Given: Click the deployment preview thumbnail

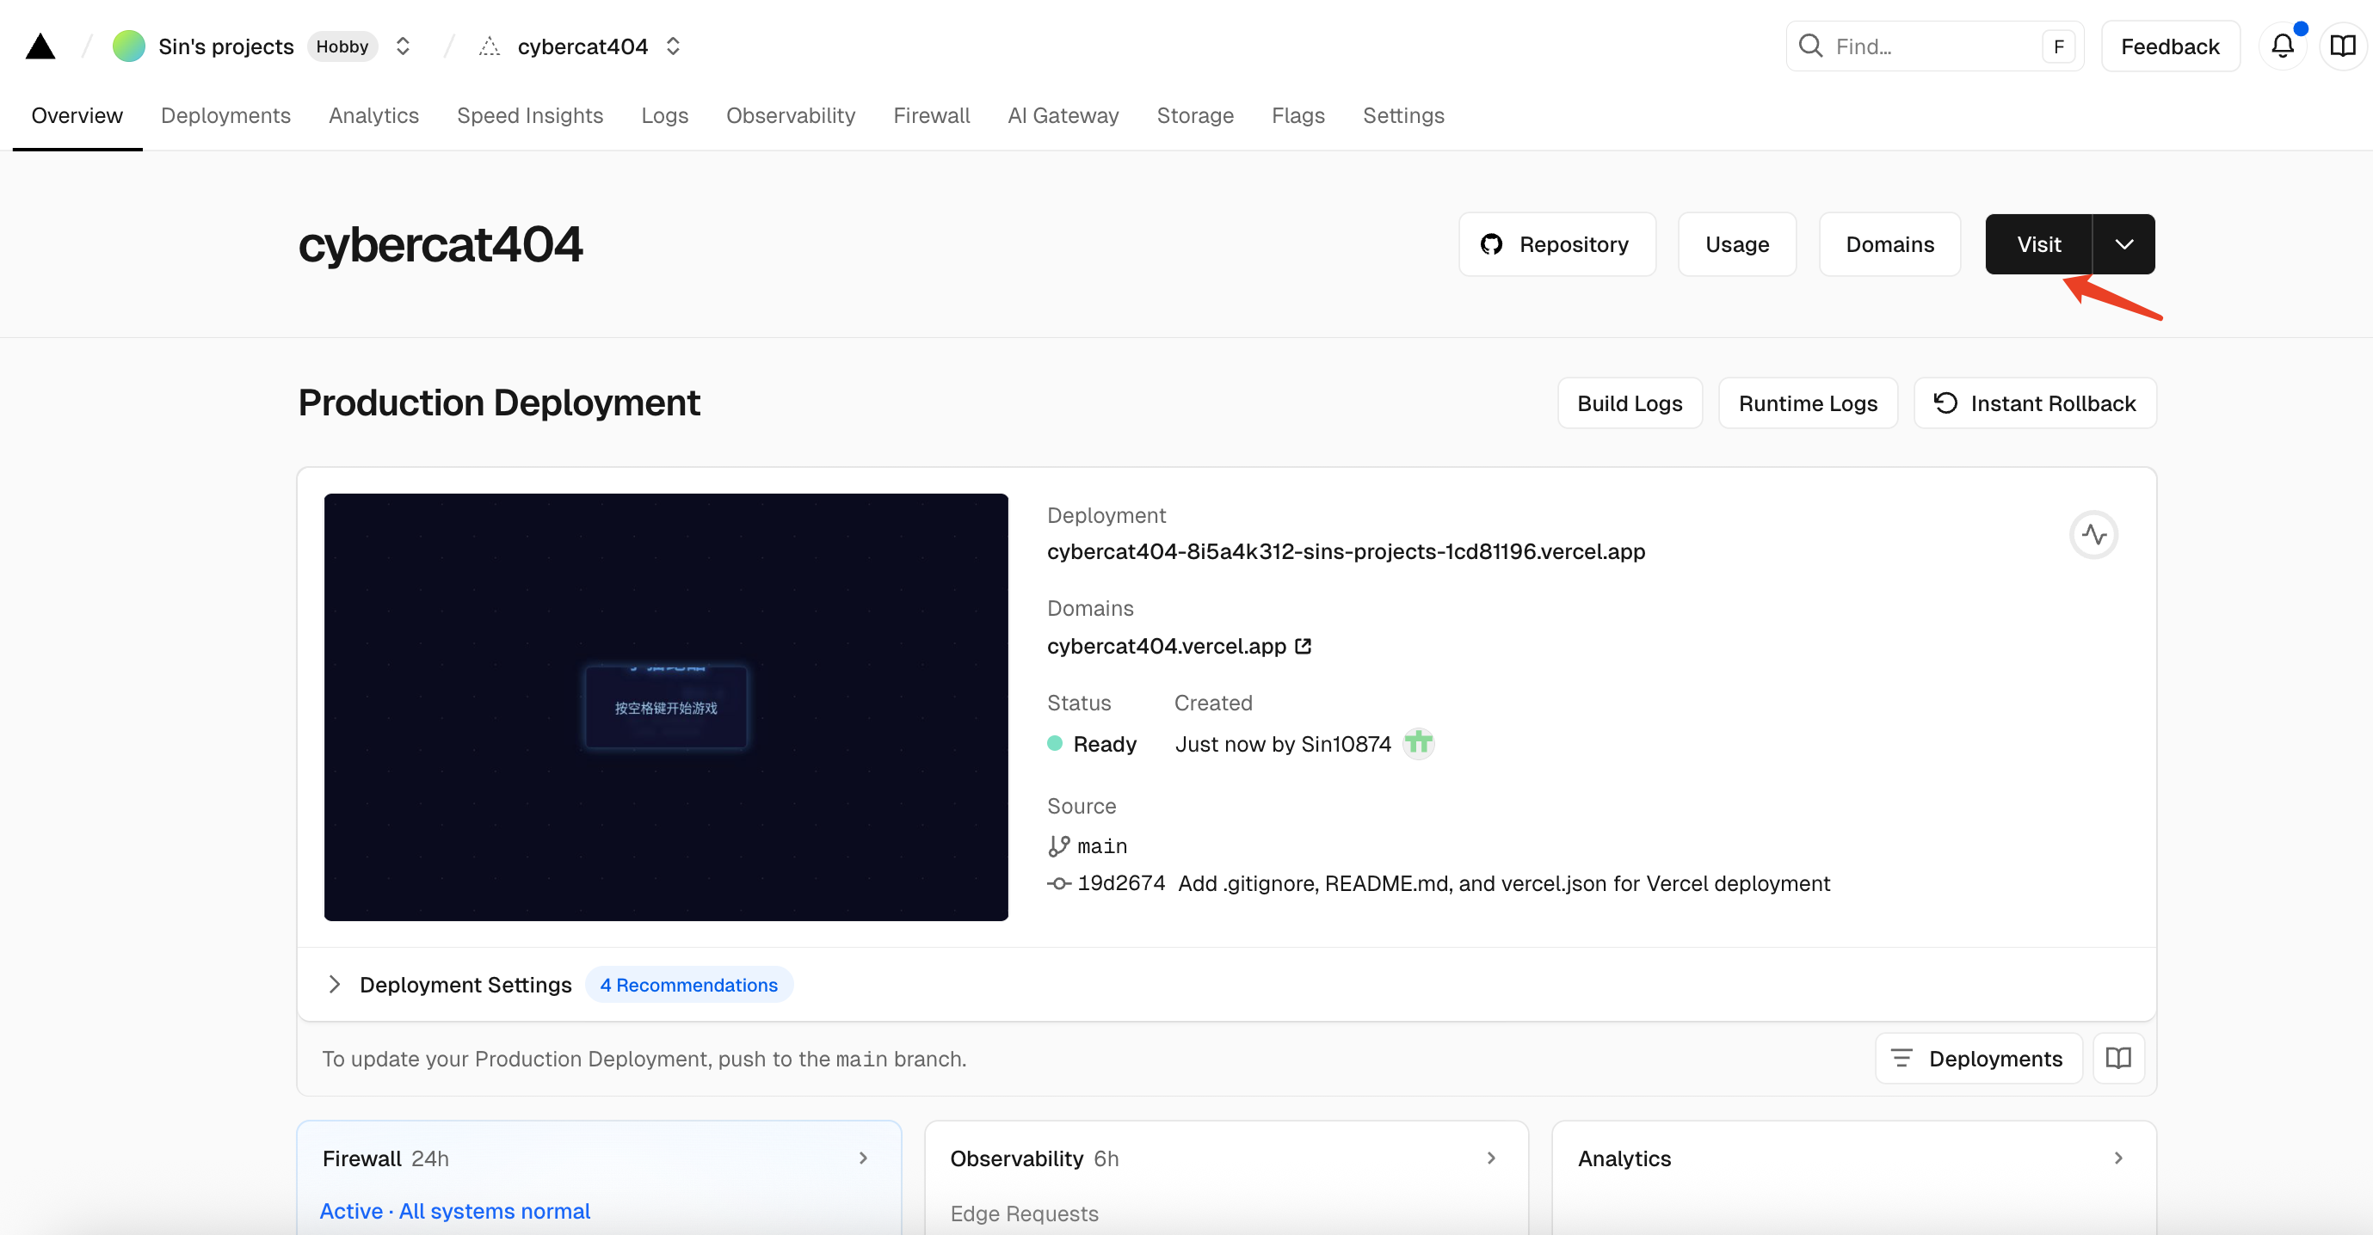Looking at the screenshot, I should point(666,707).
